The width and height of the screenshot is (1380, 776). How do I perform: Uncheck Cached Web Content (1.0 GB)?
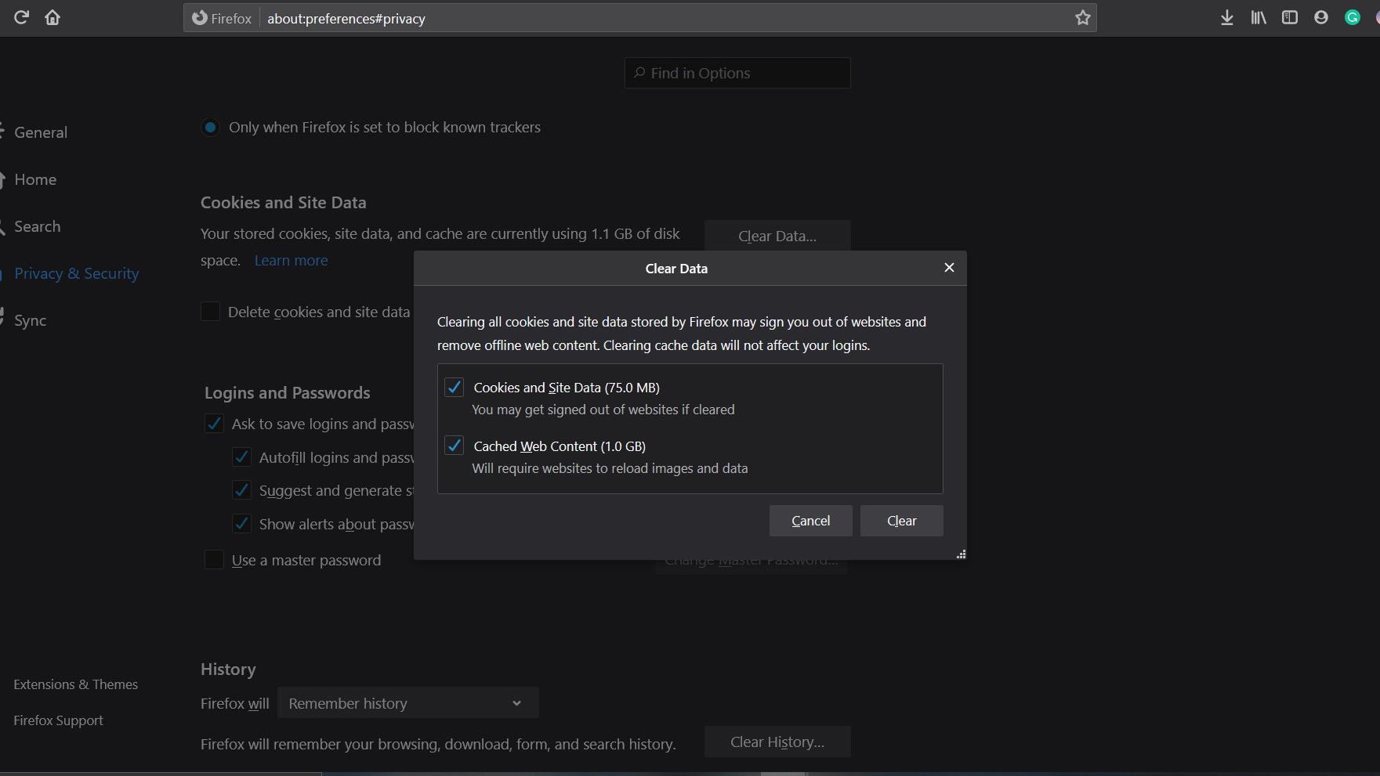[x=455, y=446]
